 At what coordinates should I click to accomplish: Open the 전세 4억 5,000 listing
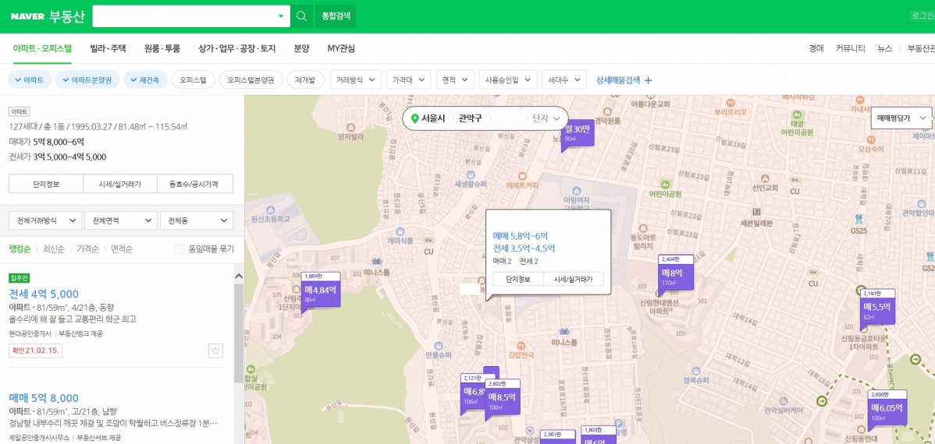click(x=44, y=294)
